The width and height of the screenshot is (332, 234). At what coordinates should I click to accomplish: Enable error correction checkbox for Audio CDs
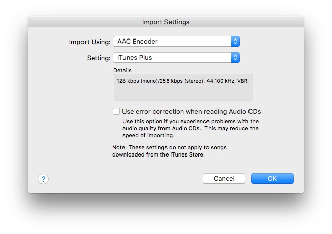(x=116, y=111)
